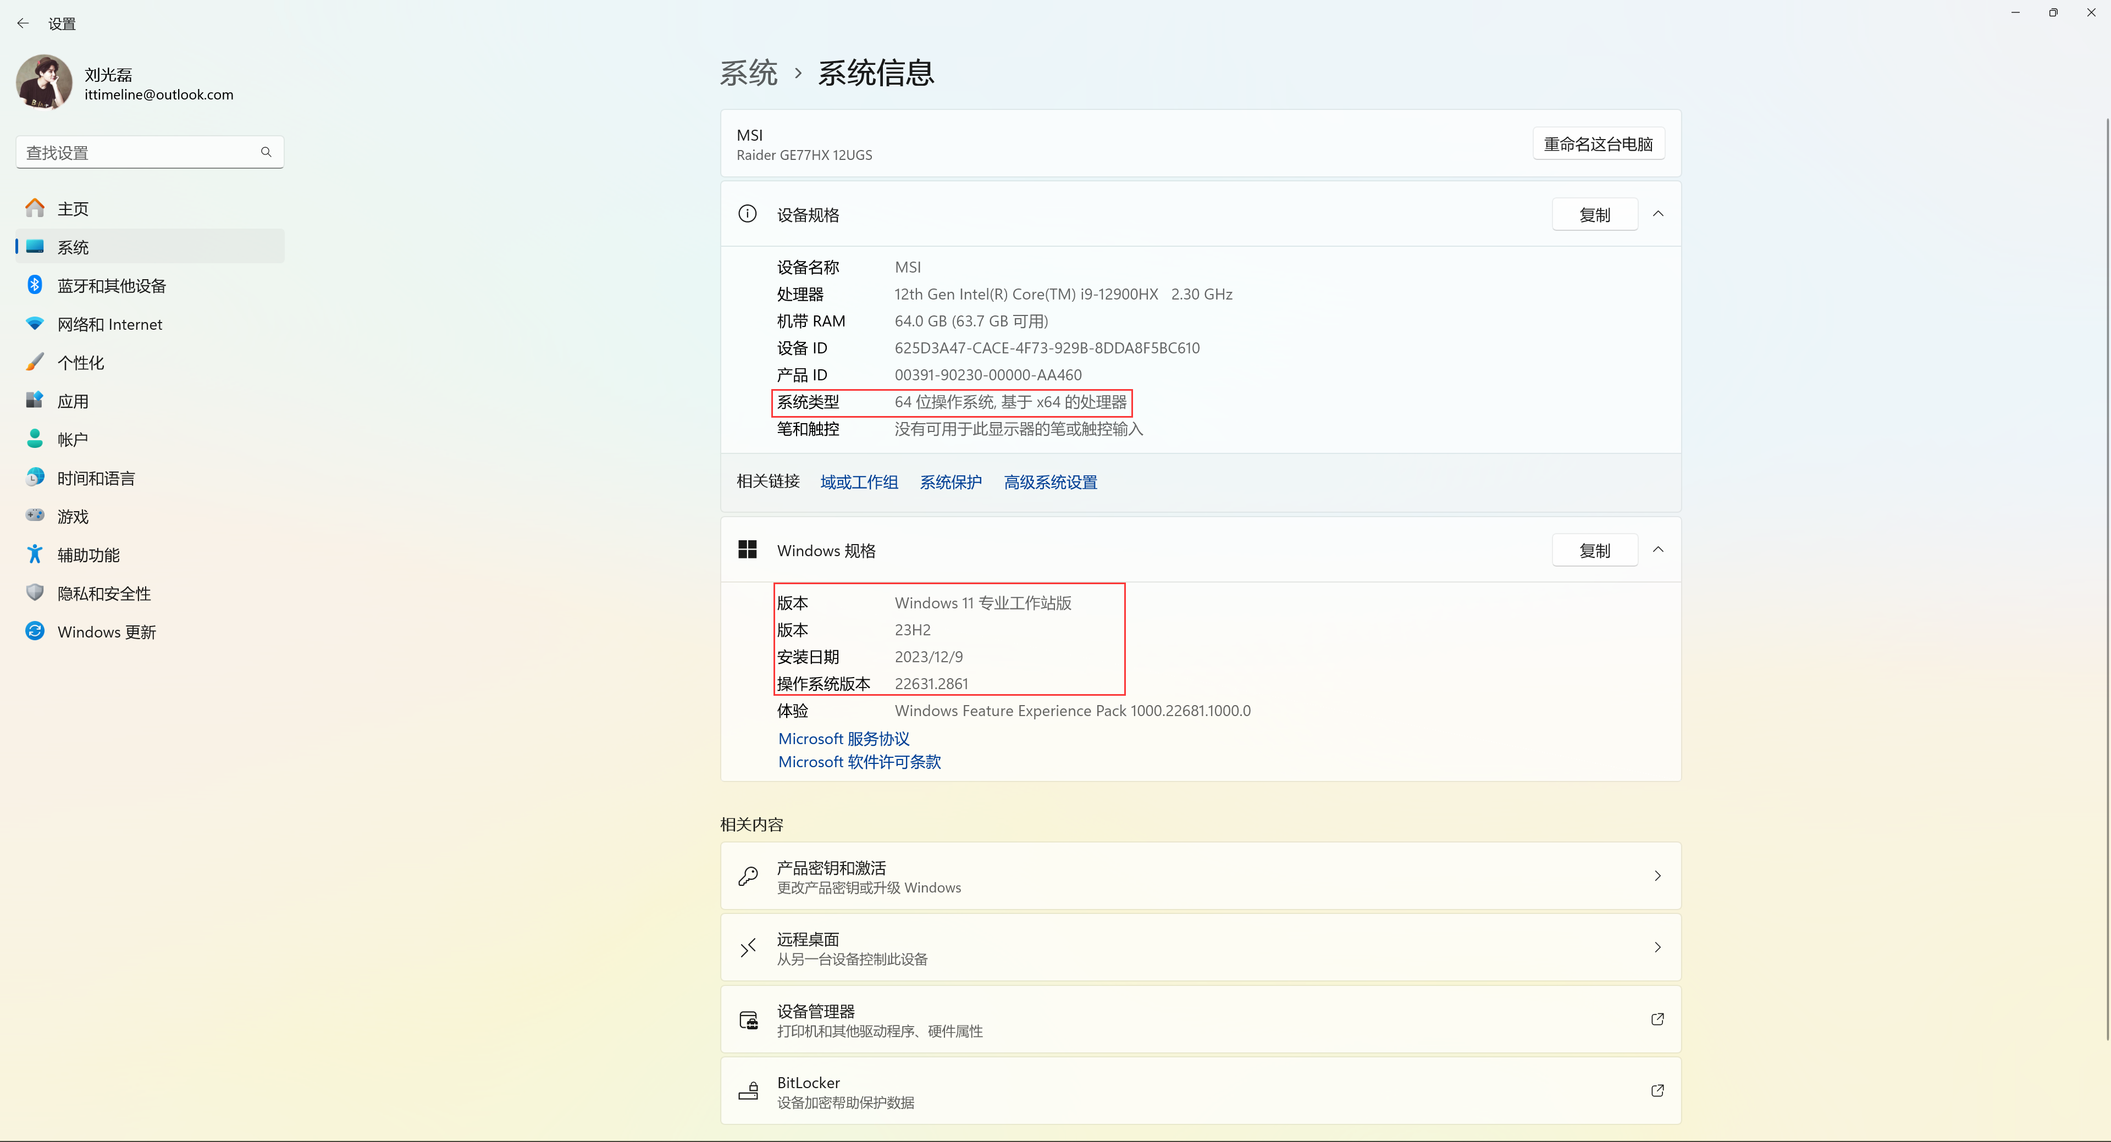Viewport: 2111px width, 1142px height.
Task: Click the Windows logo icon beside Windows 规格
Action: coord(747,550)
